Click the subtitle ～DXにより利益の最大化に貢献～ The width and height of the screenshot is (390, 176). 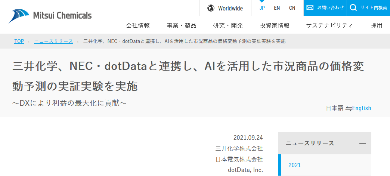coord(69,103)
